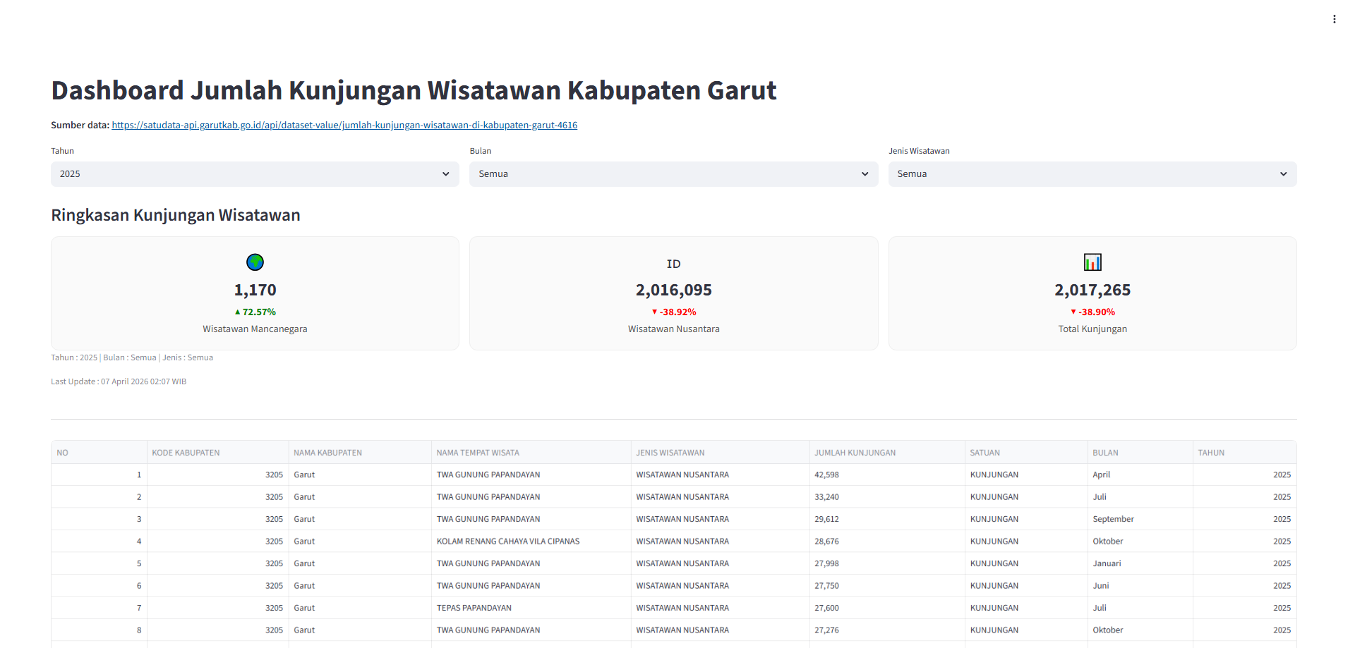Image resolution: width=1355 pixels, height=648 pixels.
Task: Sort by NAMA TEMPAT WISATA column header
Action: click(x=531, y=453)
